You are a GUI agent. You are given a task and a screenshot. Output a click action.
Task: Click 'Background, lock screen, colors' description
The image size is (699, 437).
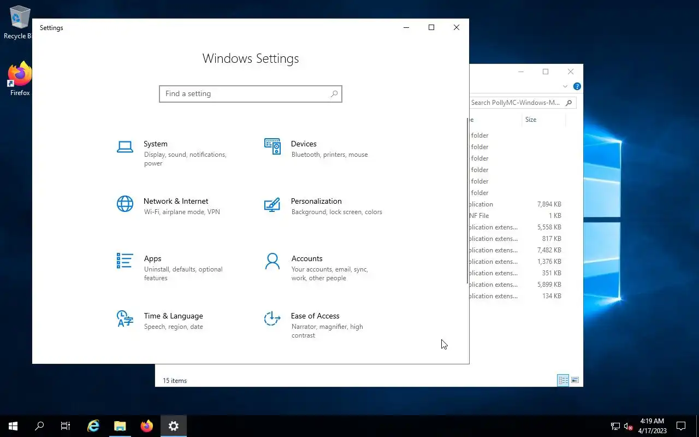(337, 212)
